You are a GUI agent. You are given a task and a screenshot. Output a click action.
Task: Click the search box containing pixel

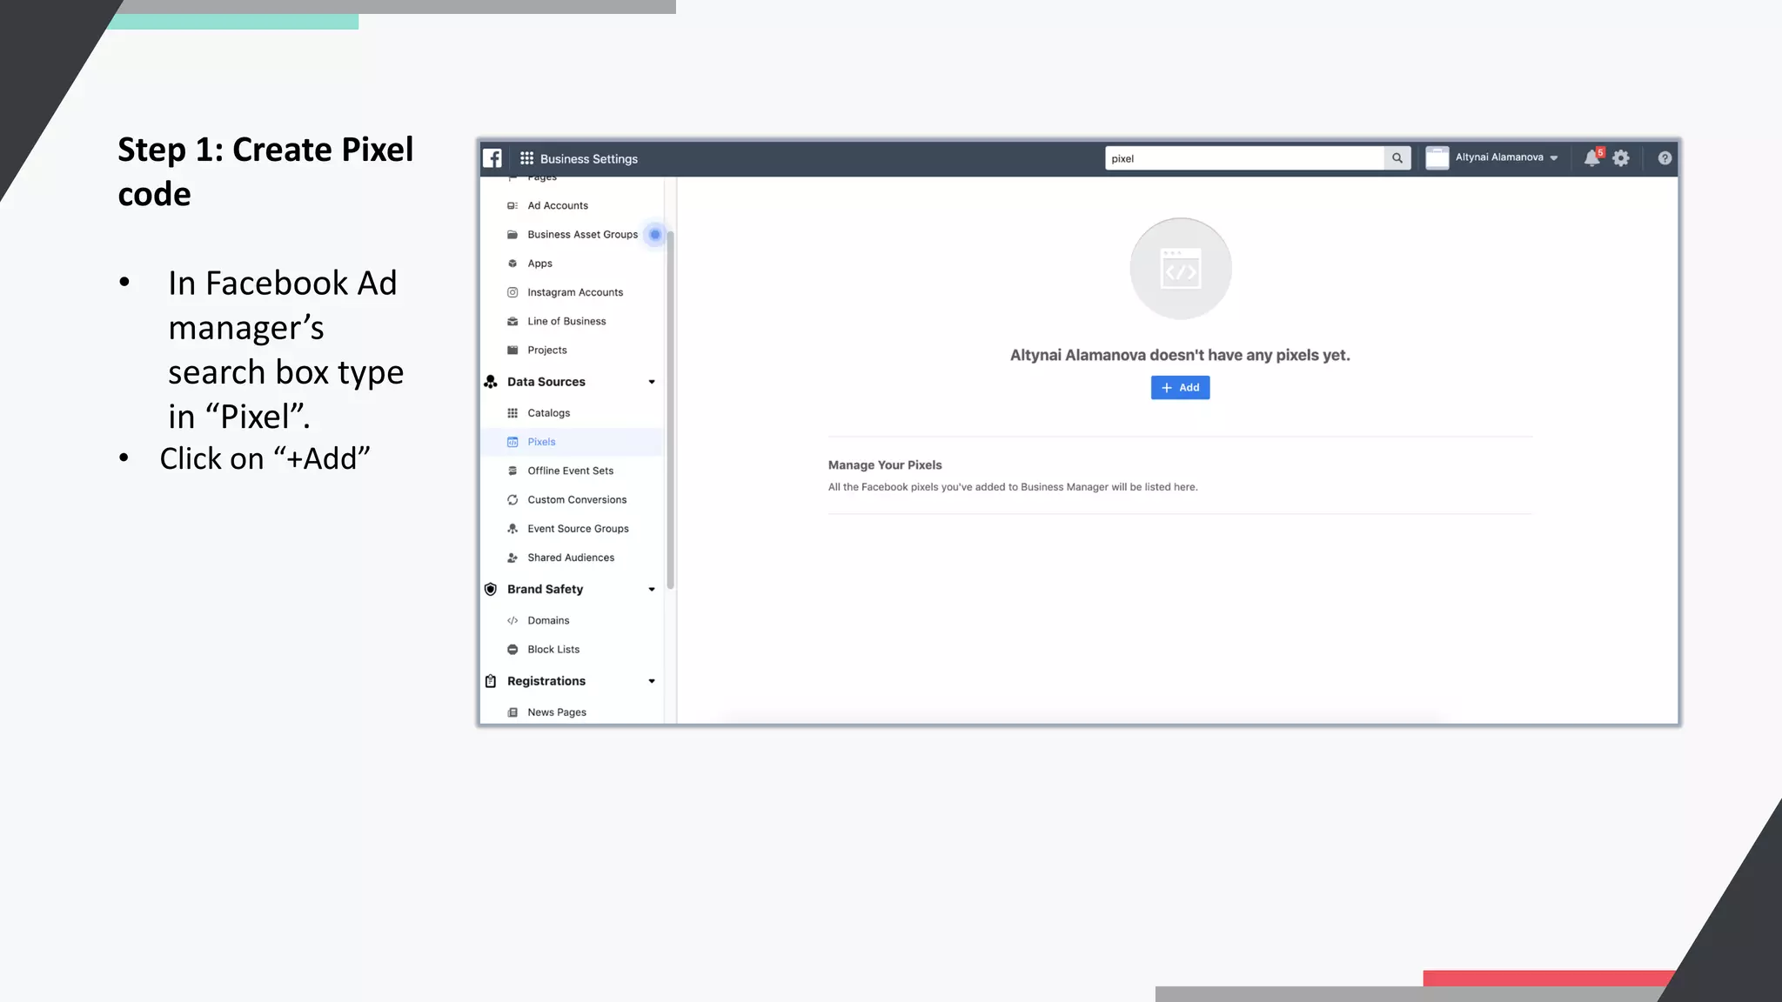(x=1245, y=158)
